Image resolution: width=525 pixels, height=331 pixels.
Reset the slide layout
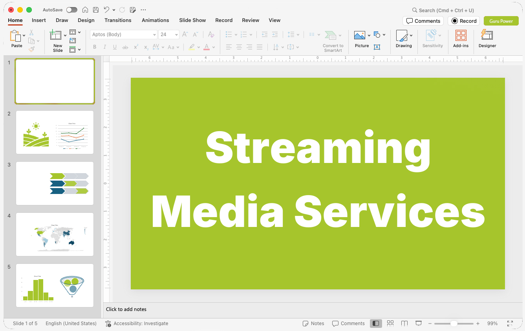coord(73,40)
